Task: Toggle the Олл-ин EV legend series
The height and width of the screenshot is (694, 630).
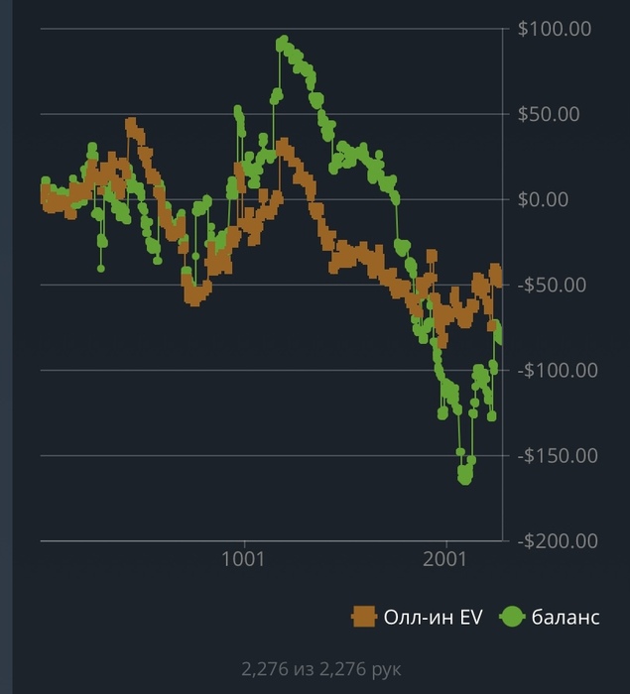Action: (x=417, y=617)
